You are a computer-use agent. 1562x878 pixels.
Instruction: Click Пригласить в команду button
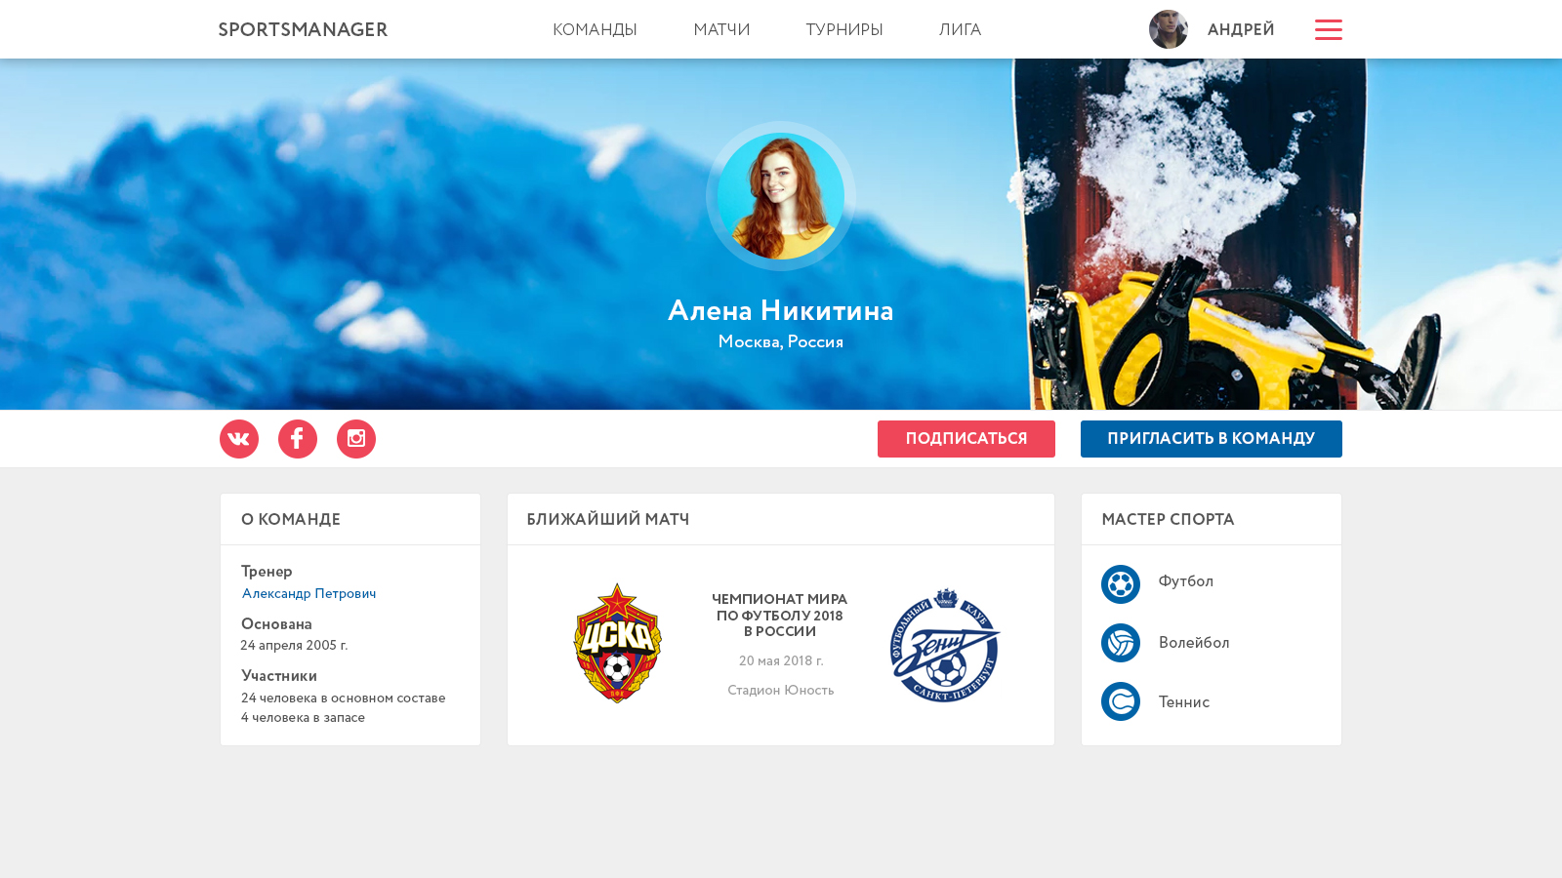click(x=1211, y=439)
